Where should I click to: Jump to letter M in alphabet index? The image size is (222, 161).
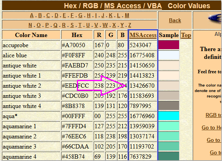tap(127, 15)
